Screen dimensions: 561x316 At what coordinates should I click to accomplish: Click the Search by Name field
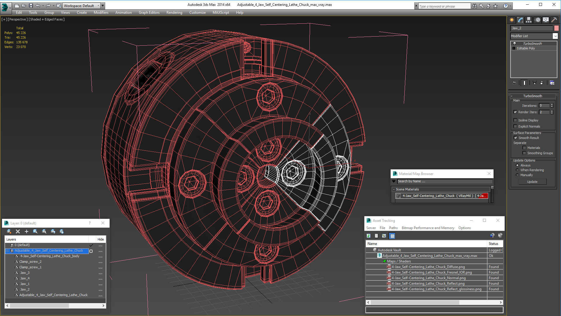pyautogui.click(x=444, y=181)
